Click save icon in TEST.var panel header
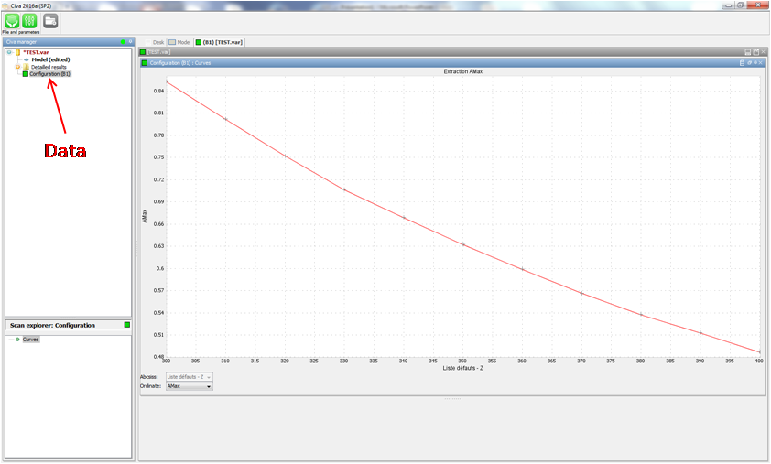 [748, 52]
